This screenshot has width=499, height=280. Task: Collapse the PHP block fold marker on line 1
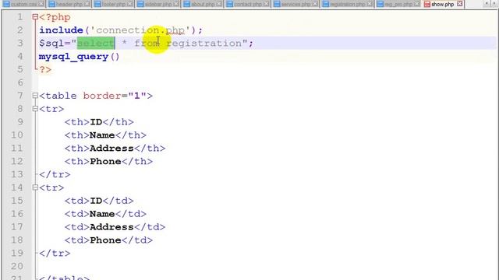click(35, 17)
